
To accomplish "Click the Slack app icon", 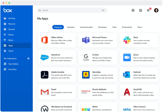I will pyautogui.click(x=127, y=40).
